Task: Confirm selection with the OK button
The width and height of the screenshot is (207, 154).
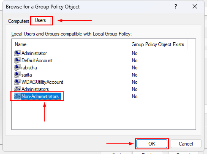Action: pos(152,144)
